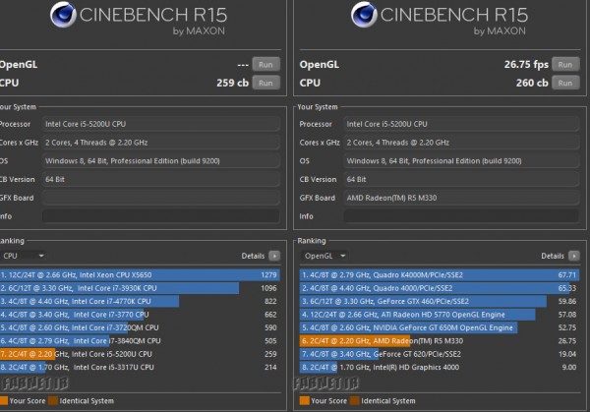The image size is (590, 412).
Task: Open CPU ranking dropdown in left window
Action: pos(23,256)
